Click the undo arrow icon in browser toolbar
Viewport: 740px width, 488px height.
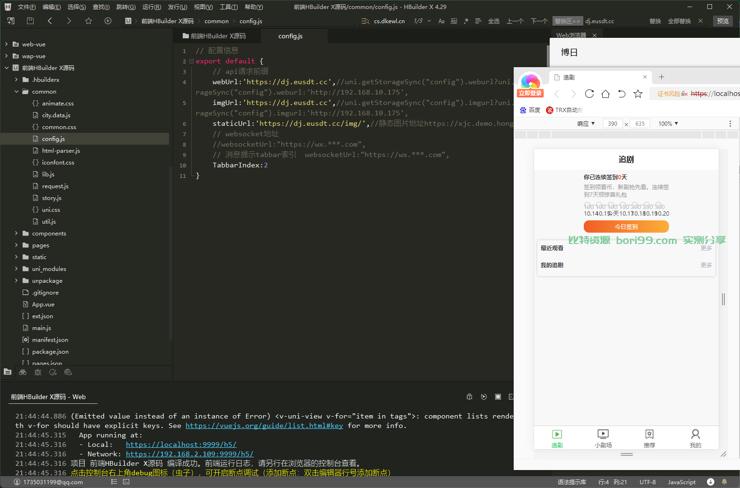(622, 94)
